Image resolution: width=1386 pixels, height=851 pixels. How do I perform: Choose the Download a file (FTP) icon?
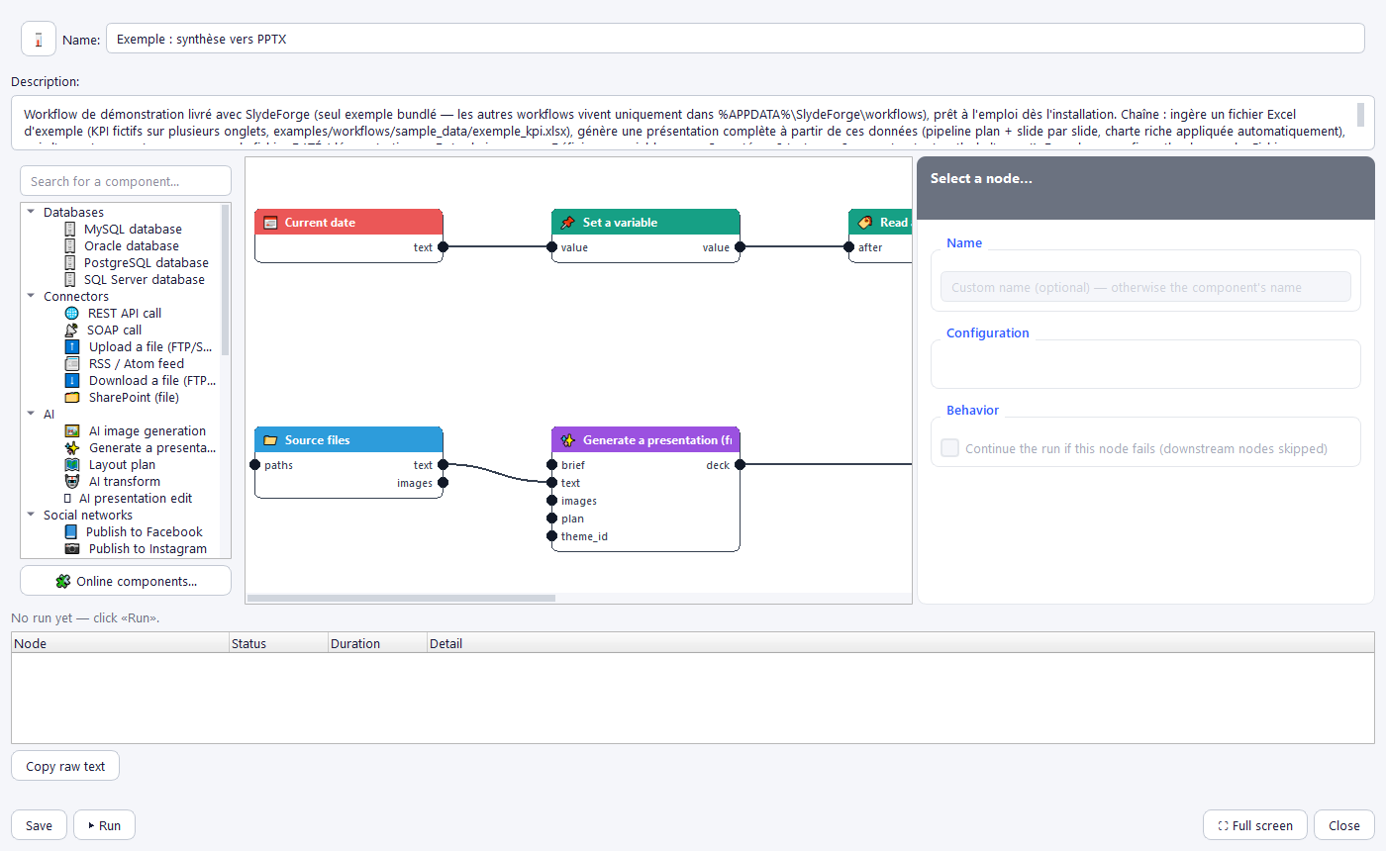click(71, 381)
